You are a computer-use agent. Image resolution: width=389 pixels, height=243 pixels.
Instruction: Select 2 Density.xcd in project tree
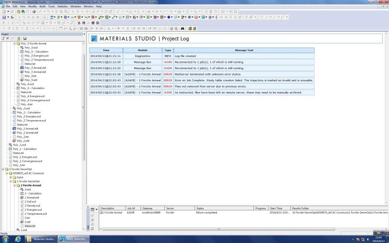pos(32,206)
